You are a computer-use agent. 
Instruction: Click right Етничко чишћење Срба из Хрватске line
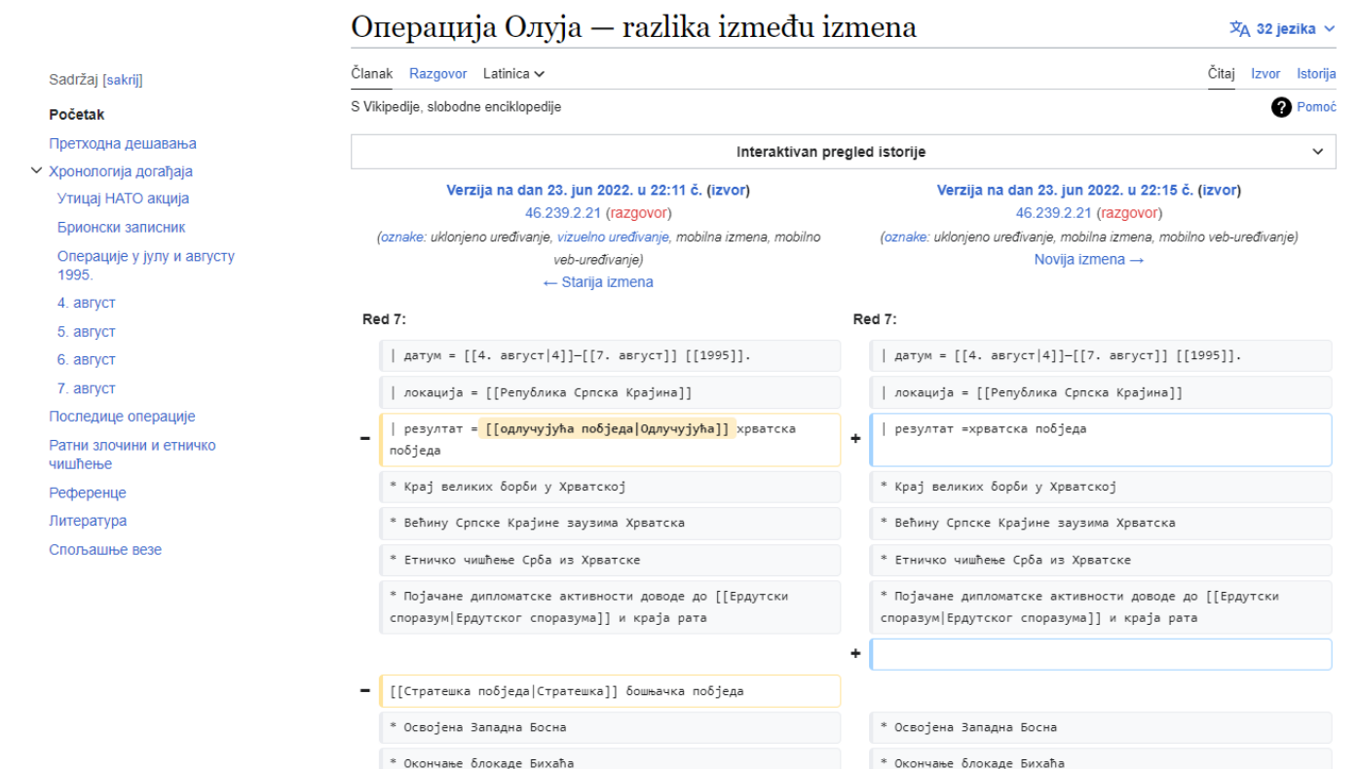[1101, 560]
